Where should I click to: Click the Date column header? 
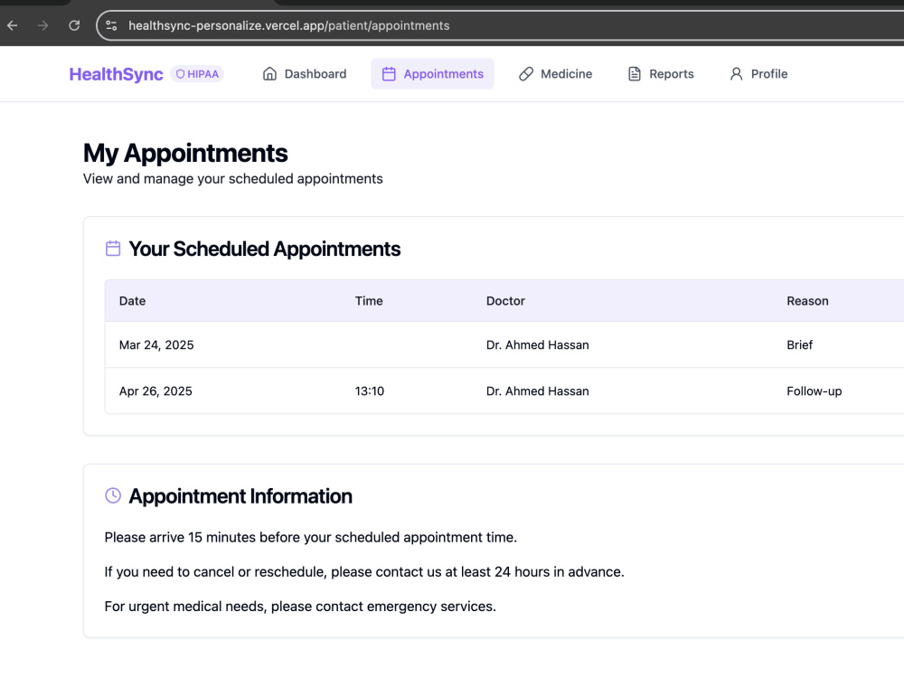point(132,301)
